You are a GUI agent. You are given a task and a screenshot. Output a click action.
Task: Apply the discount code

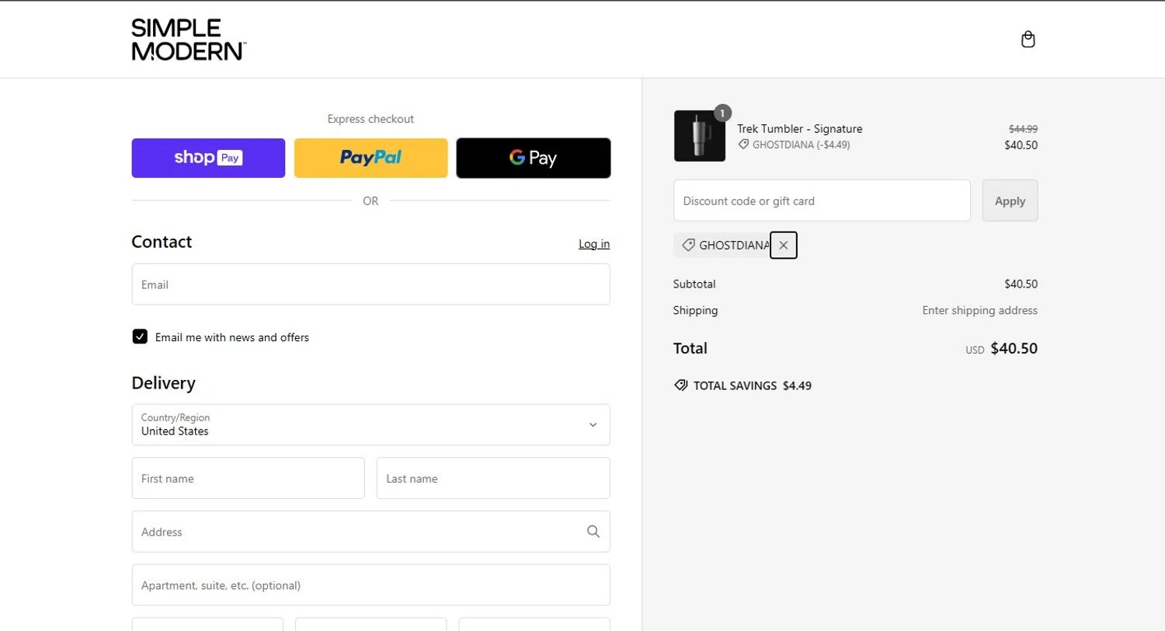point(1010,200)
